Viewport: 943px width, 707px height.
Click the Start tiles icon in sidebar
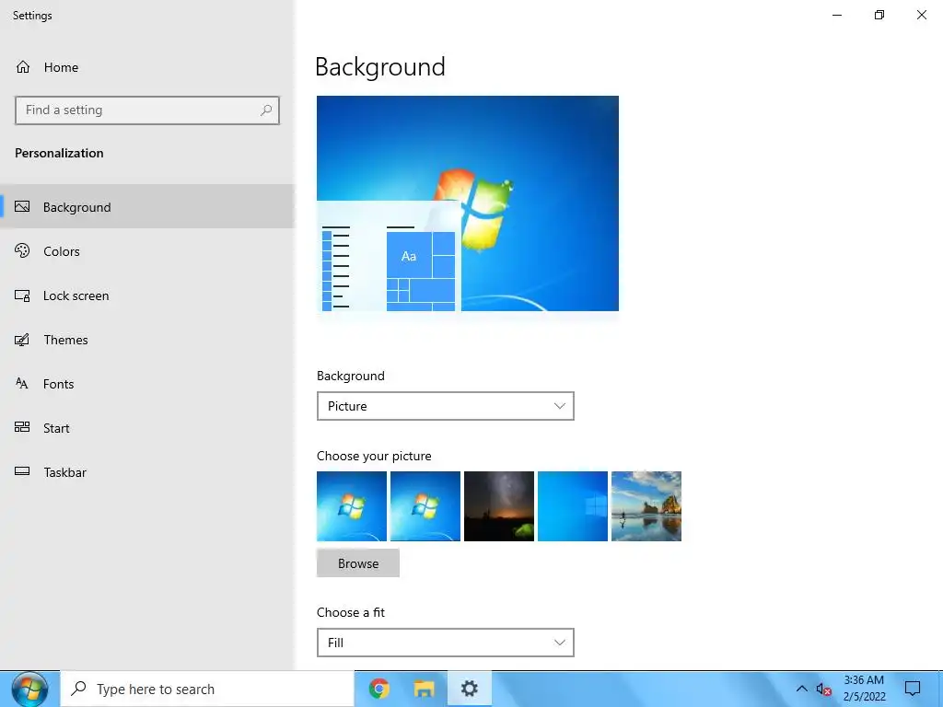(x=22, y=427)
